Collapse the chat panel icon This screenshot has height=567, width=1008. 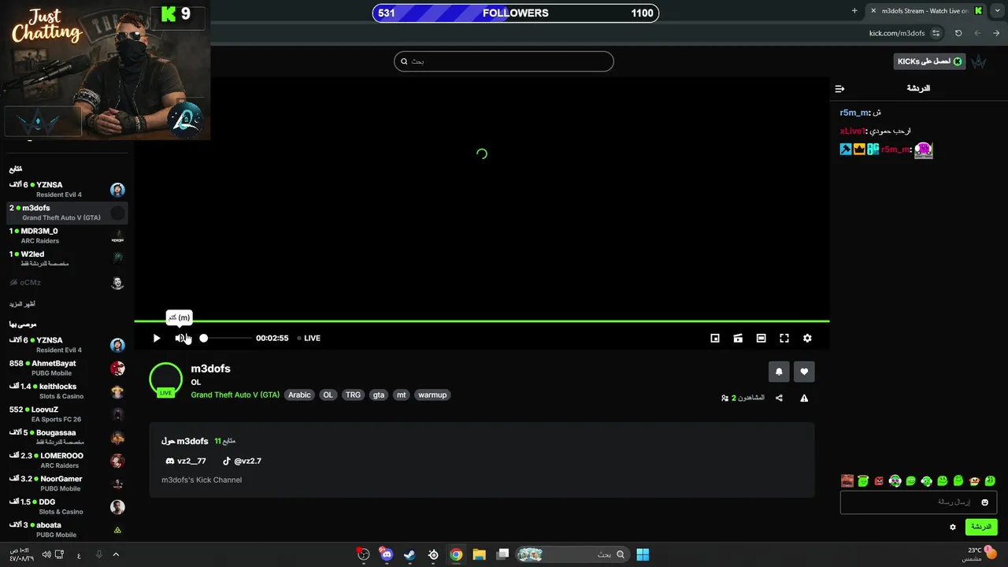click(x=839, y=89)
